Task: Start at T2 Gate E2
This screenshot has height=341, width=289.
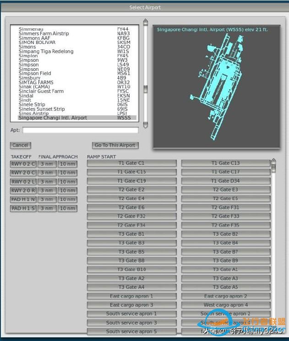Action: click(x=131, y=189)
